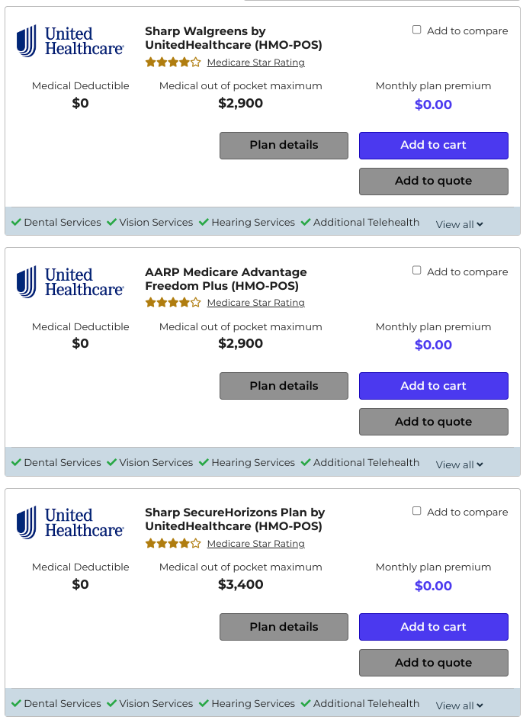Expand View all benefits for Sharp Walgreens plan
This screenshot has height=723, width=523.
[460, 224]
